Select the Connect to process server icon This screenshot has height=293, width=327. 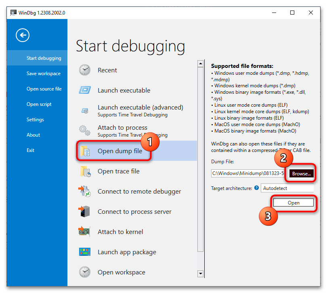(x=85, y=211)
